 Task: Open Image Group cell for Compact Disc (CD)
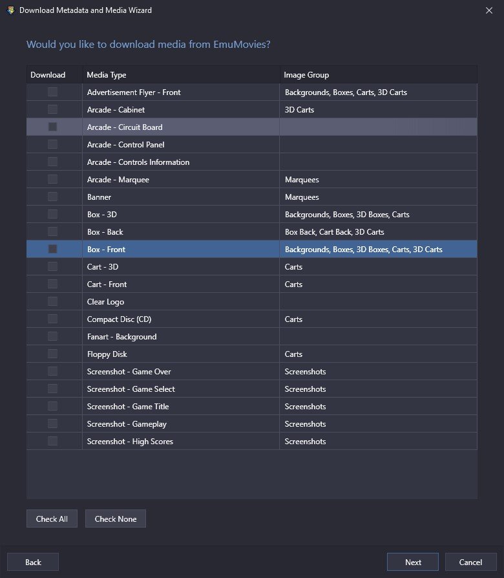379,319
